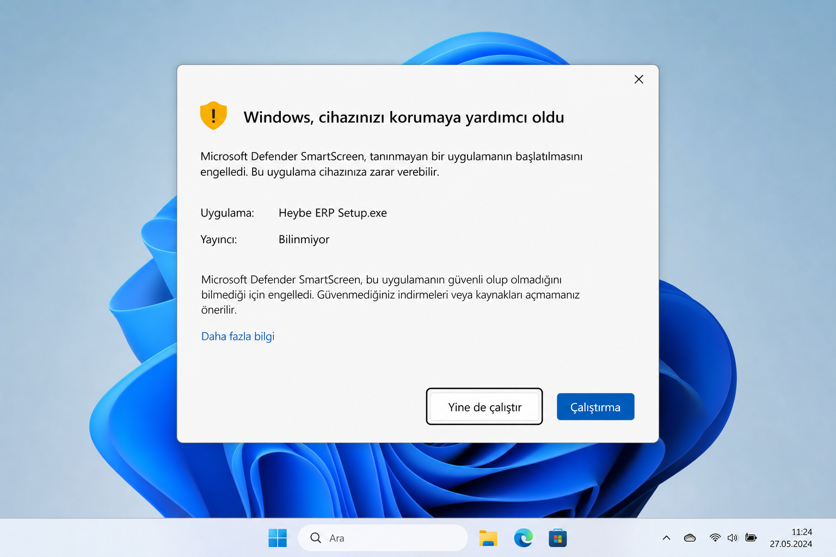Click the yellow warning shield icon
Screen dimensions: 836x557
[213, 115]
